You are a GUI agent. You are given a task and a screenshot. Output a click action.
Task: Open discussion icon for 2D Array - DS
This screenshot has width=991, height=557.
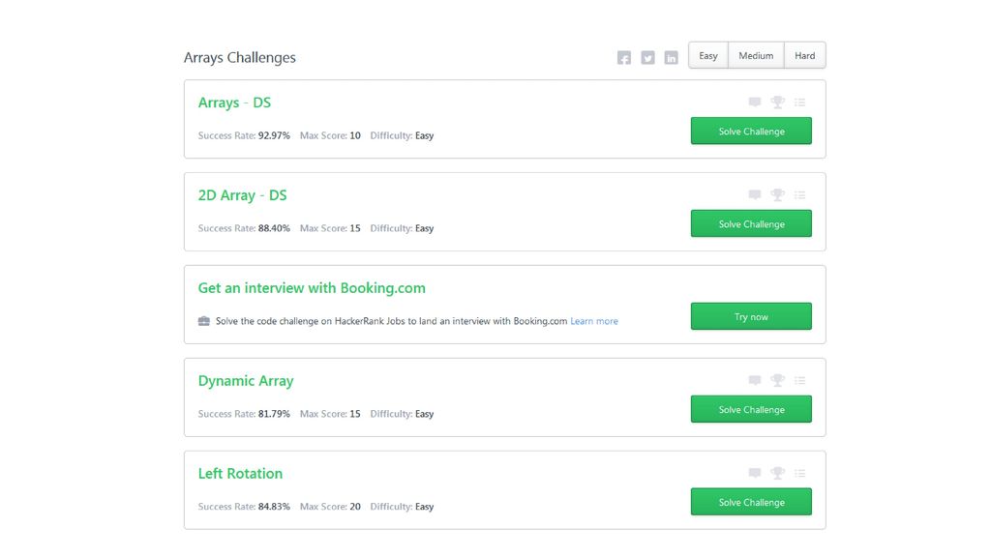[x=755, y=194]
